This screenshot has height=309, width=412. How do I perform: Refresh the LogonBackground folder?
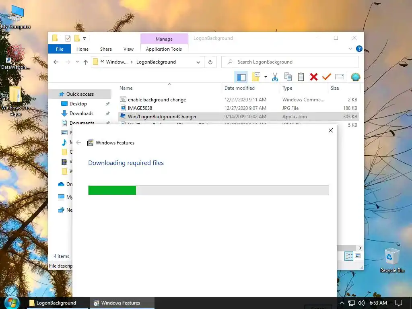[x=210, y=62]
